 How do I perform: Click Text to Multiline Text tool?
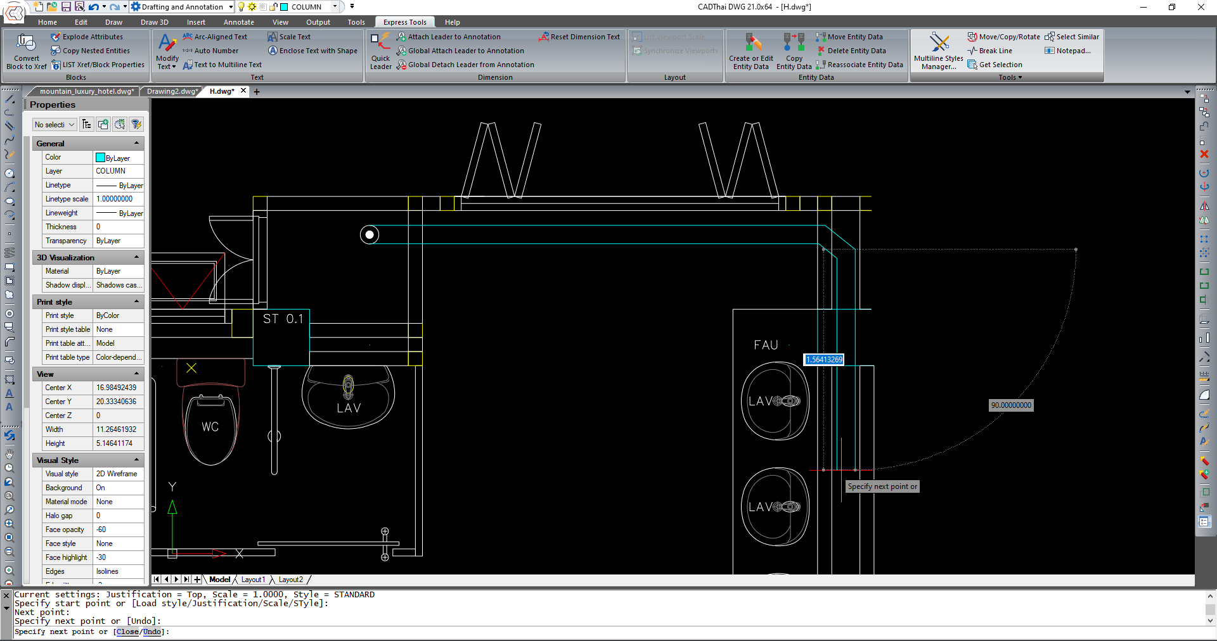click(x=222, y=65)
